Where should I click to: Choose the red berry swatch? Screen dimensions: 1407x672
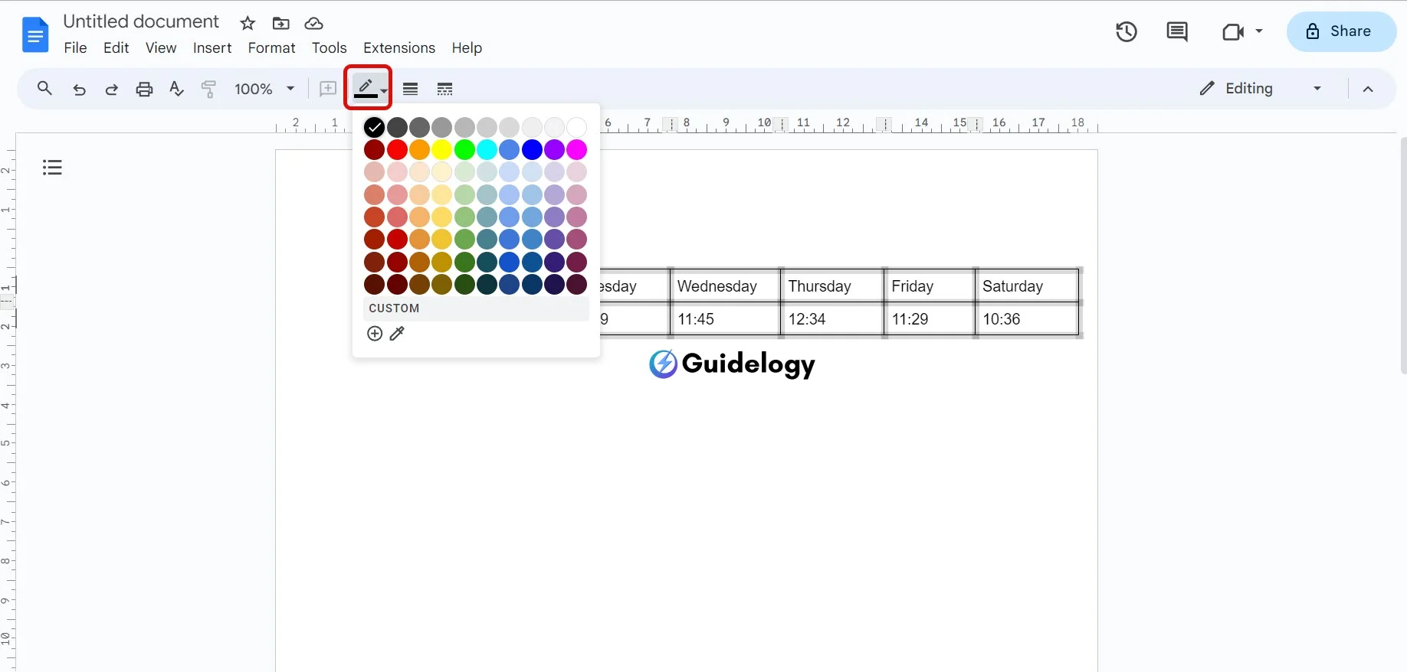pyautogui.click(x=374, y=149)
